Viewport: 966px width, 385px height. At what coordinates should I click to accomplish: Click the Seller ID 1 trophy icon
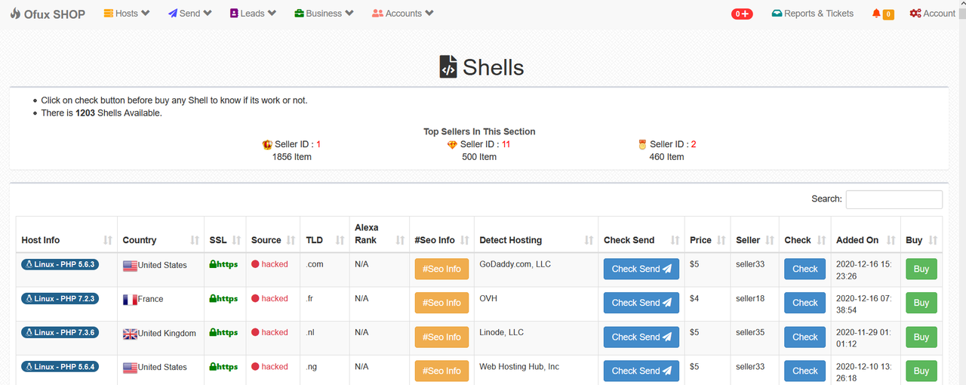(267, 144)
